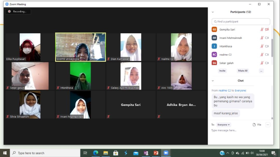Open File Explorer from the taskbar
The height and width of the screenshot is (157, 280).
point(106,153)
